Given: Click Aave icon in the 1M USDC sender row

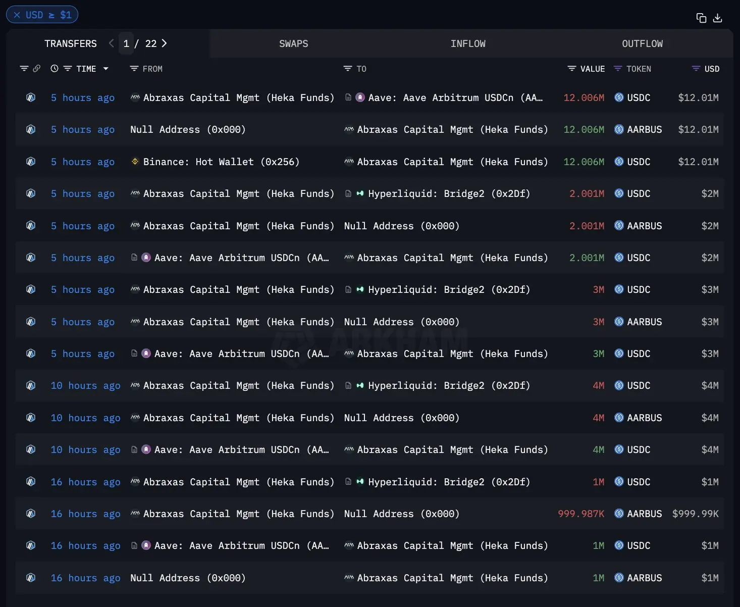Looking at the screenshot, I should pyautogui.click(x=146, y=545).
